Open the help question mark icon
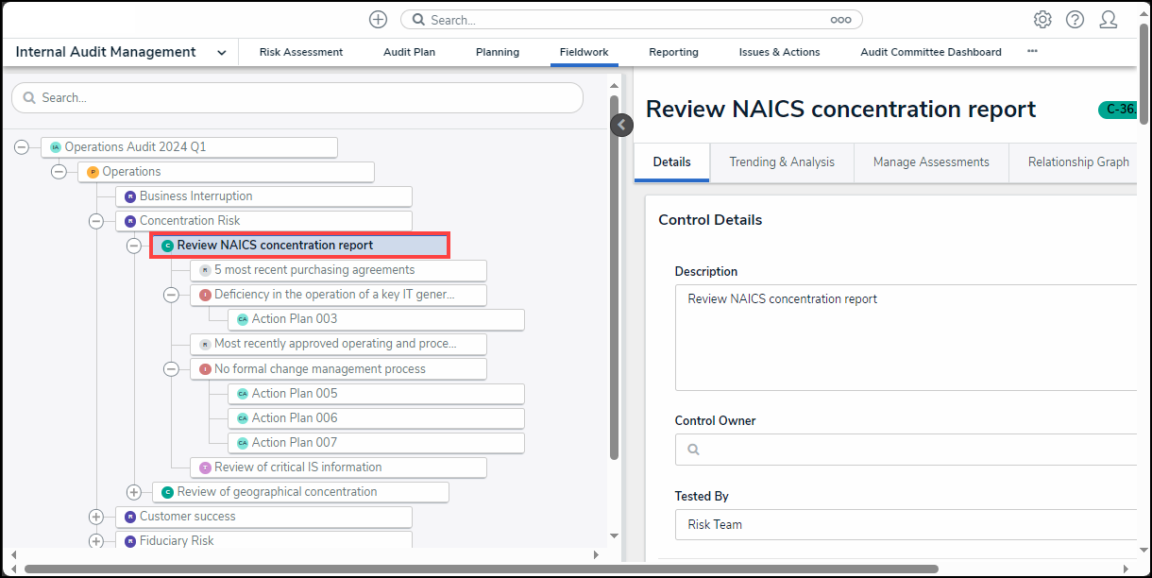This screenshot has height=578, width=1152. (x=1075, y=20)
